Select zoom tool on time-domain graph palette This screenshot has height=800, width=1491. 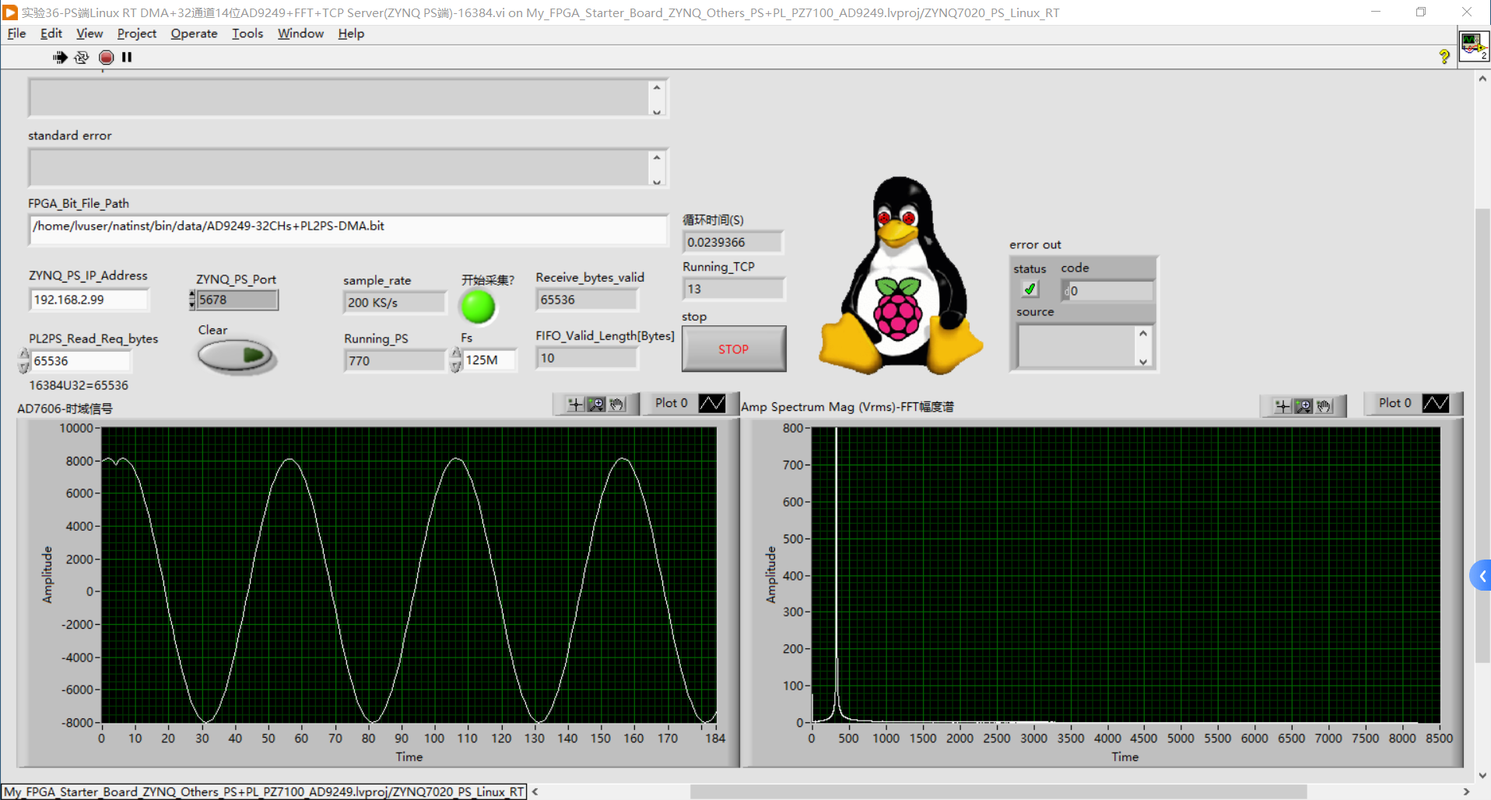(x=596, y=404)
